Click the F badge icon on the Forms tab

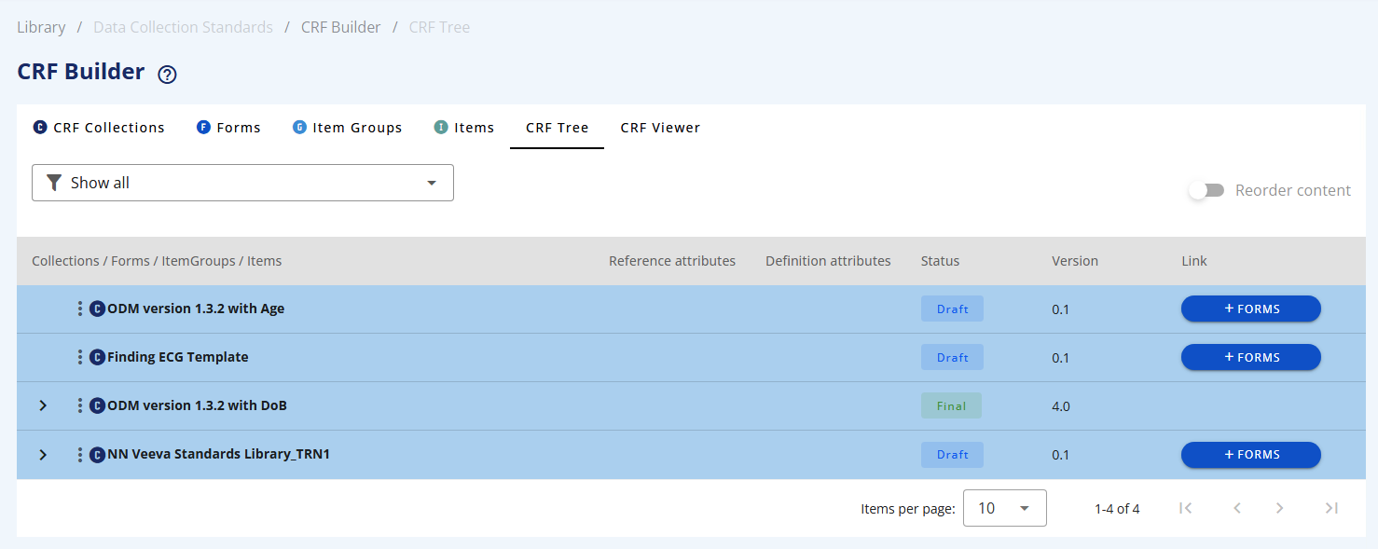pos(201,127)
